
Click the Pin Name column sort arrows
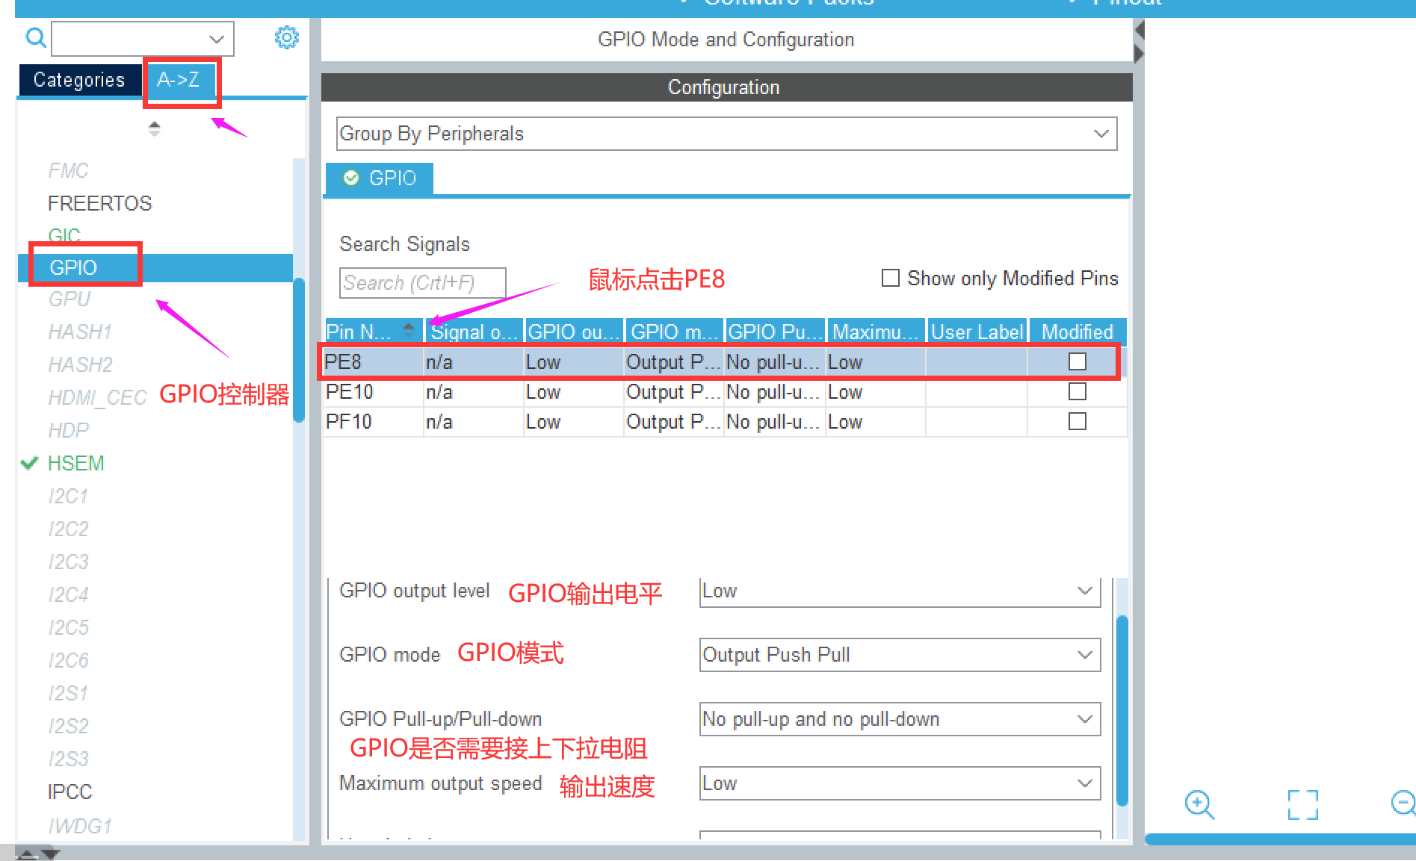tap(409, 331)
